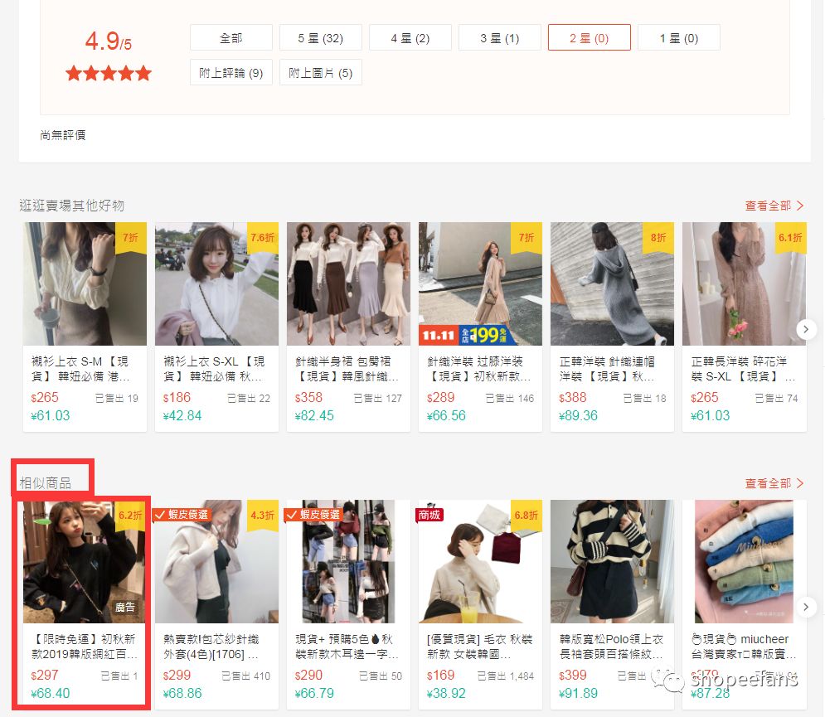
Task: Click the 商城 mall badge on the sweater listing
Action: pos(427,515)
